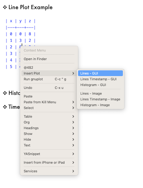Expand the Table submenu chevron
143x188 pixels.
[73, 116]
